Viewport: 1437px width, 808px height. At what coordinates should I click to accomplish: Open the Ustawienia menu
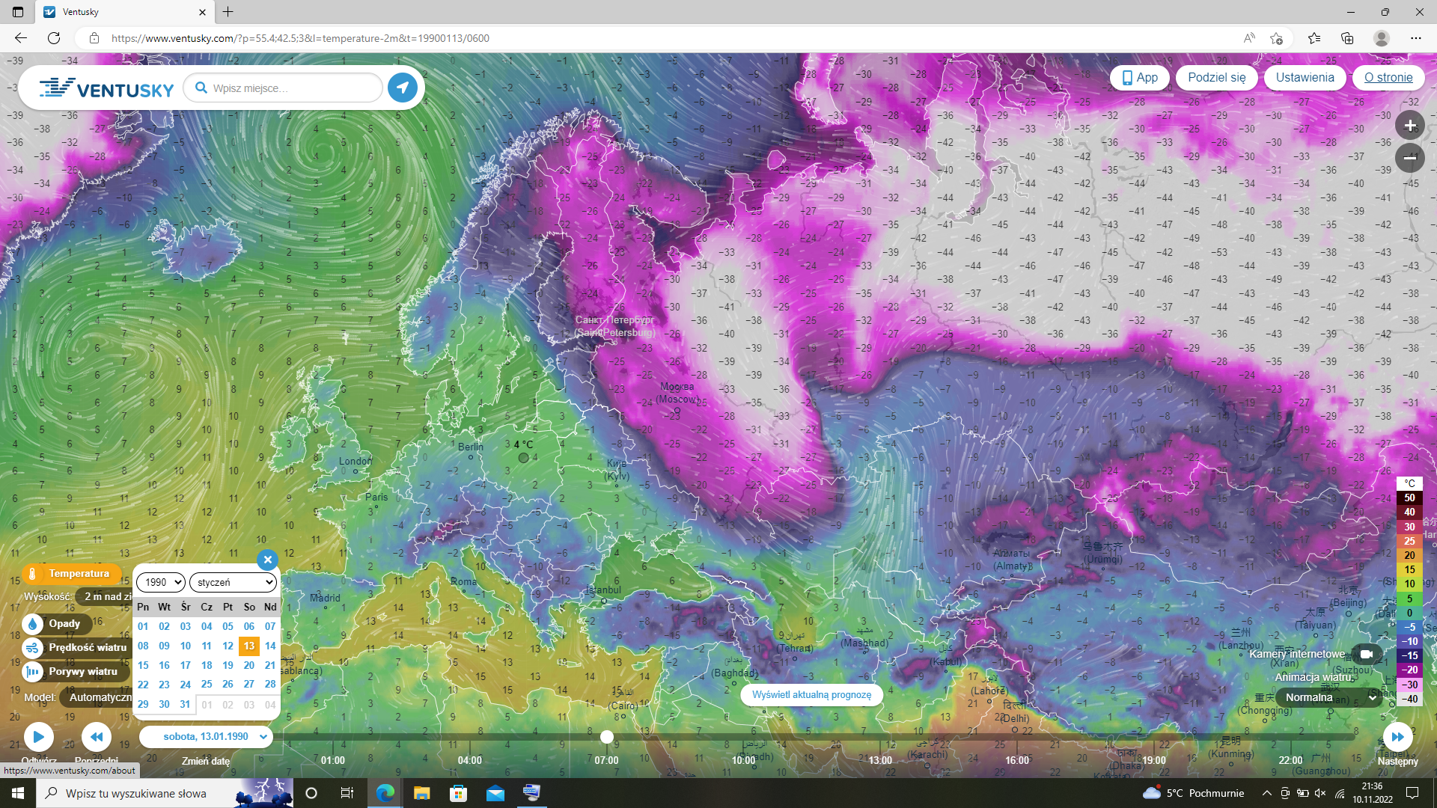[1305, 77]
